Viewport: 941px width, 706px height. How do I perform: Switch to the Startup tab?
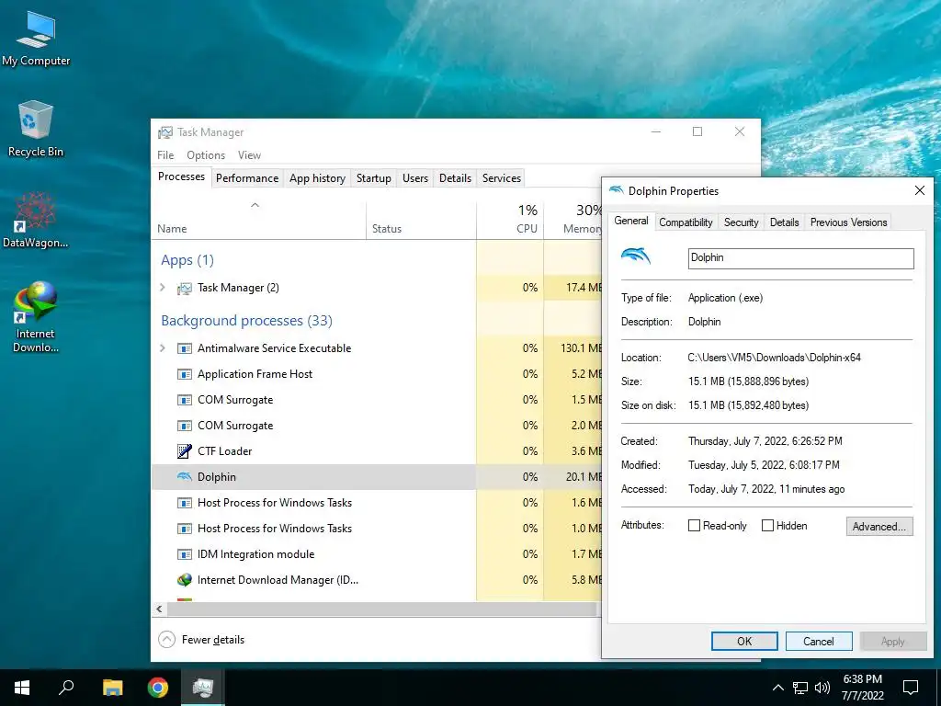tap(374, 178)
